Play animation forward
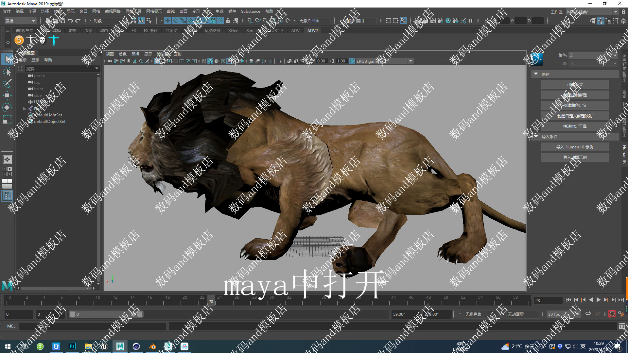This screenshot has width=628, height=353. (599, 300)
